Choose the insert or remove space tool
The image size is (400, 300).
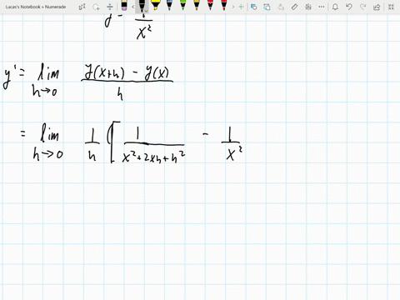(110, 7)
